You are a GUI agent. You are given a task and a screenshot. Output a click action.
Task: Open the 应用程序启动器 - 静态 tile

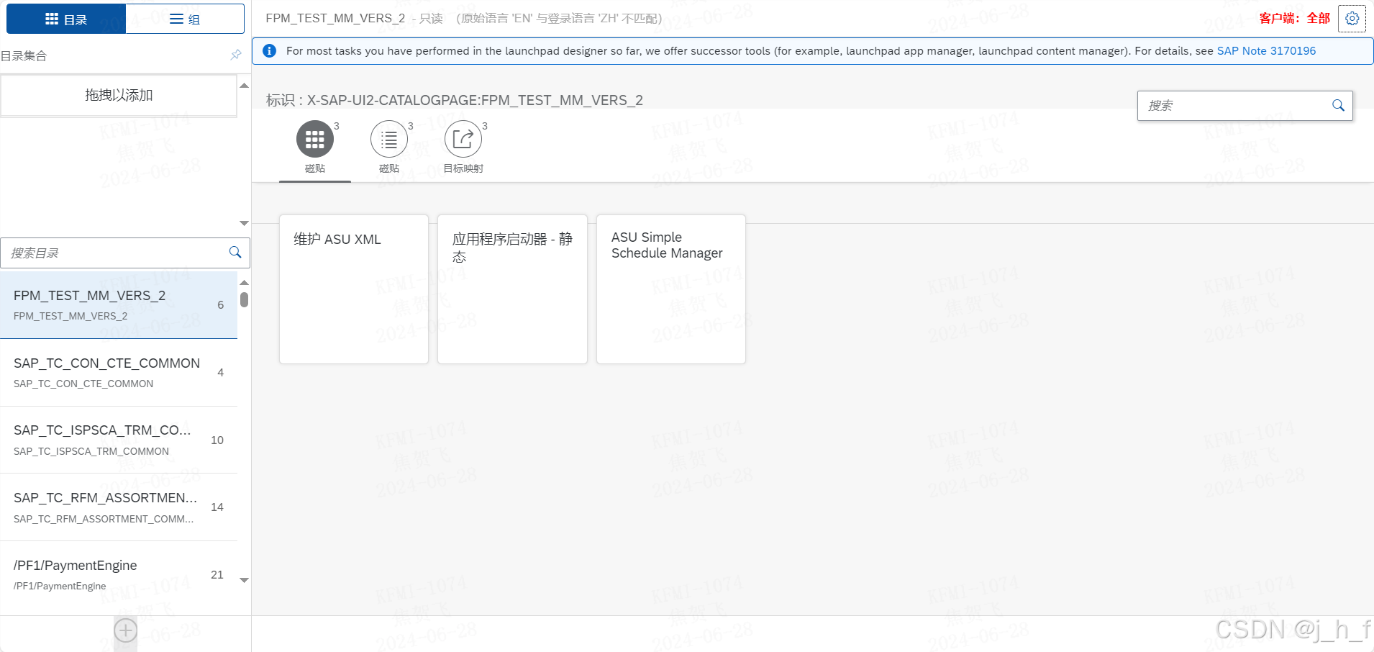point(512,289)
